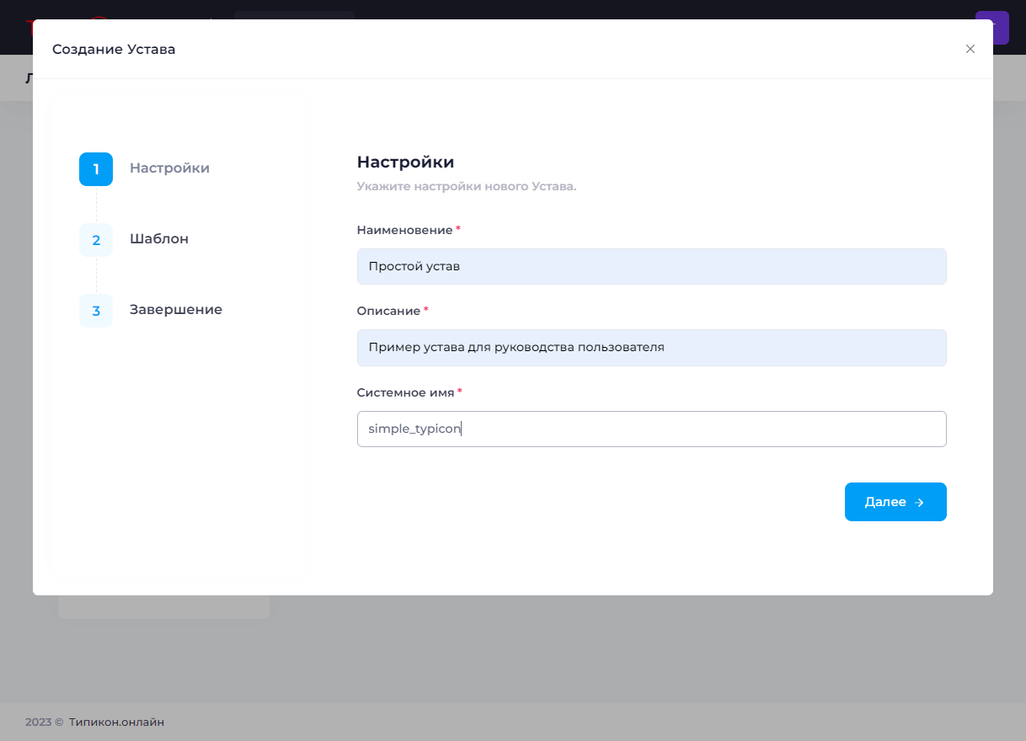Select step 3 number badge
The width and height of the screenshot is (1026, 741).
[96, 311]
